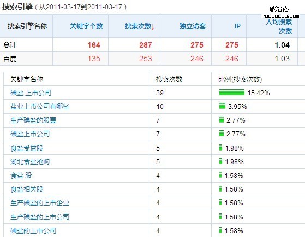Screen dimensions: 305x237
Task: Sort by 人均搜索次数 column header
Action: (279, 26)
